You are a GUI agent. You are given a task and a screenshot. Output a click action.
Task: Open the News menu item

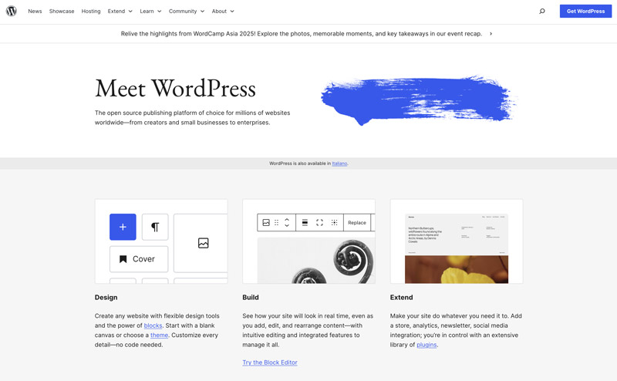[x=35, y=11]
